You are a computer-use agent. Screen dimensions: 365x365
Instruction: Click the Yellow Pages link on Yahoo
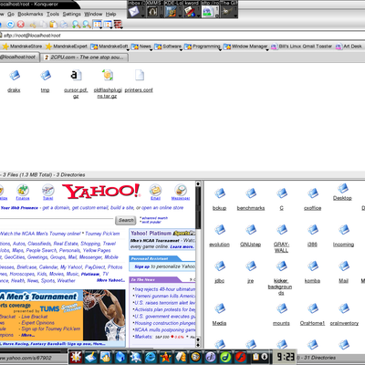click(97, 250)
